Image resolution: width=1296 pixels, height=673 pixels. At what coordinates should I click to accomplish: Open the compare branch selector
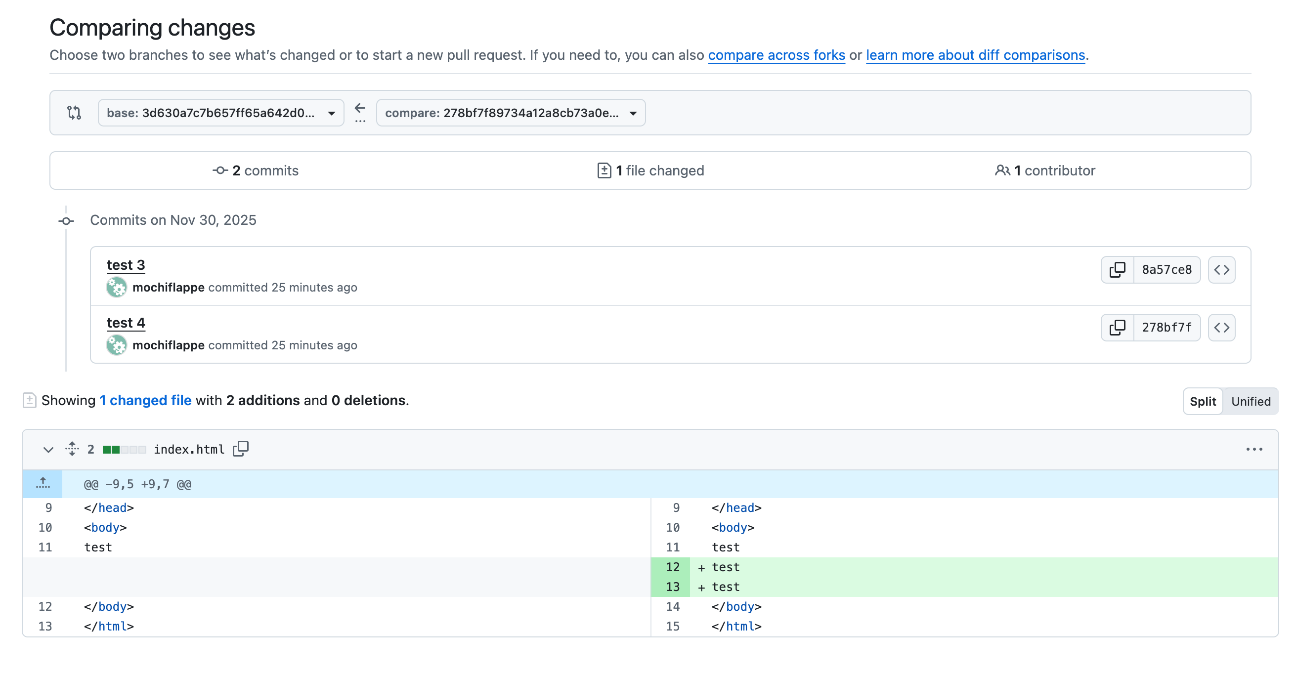pos(510,113)
